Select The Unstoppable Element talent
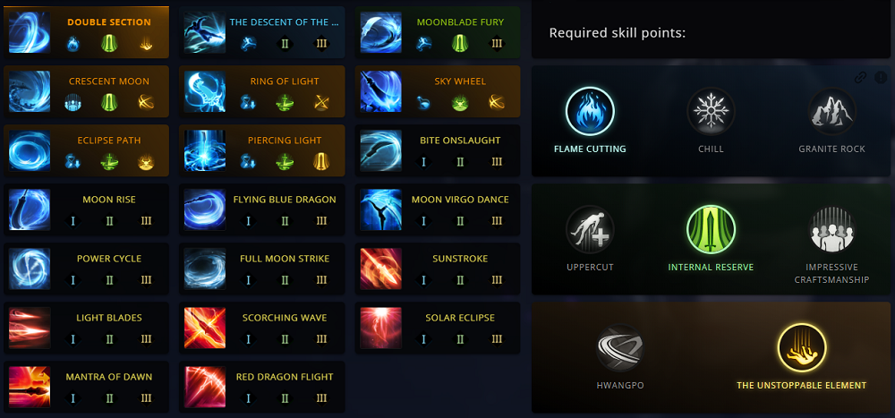The image size is (895, 418). click(x=801, y=347)
